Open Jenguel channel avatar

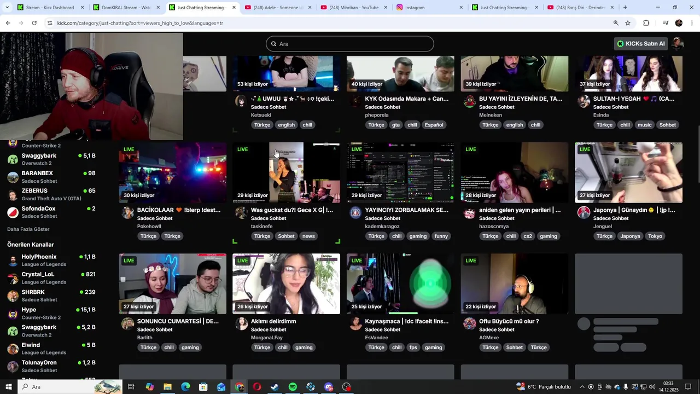point(584,212)
